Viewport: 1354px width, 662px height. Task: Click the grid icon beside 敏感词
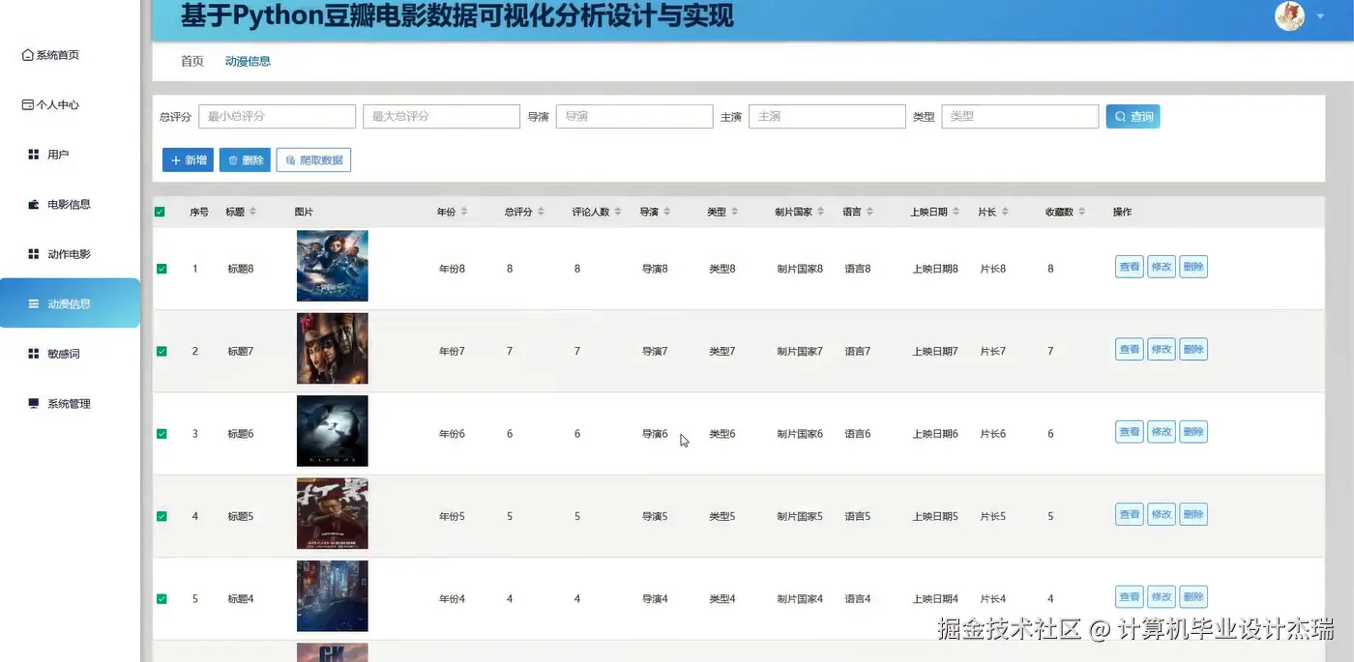[x=33, y=354]
